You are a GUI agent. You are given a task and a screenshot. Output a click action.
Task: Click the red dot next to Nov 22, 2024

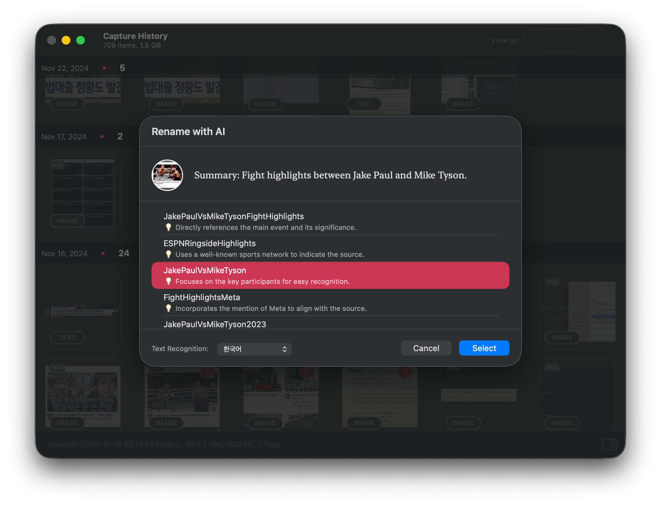point(104,68)
